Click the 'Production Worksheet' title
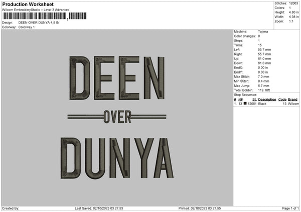 pyautogui.click(x=28, y=4)
